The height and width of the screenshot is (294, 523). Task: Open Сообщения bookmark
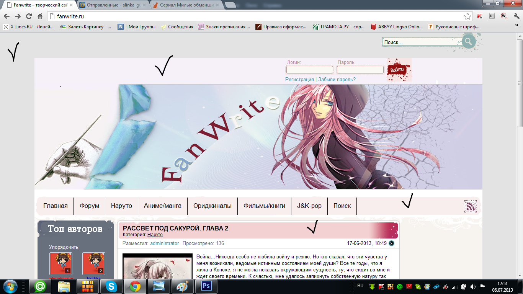(177, 27)
